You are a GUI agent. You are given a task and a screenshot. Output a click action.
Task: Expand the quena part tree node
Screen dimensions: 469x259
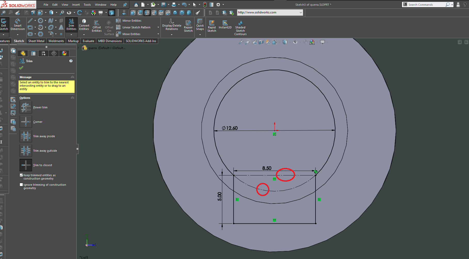(79, 48)
